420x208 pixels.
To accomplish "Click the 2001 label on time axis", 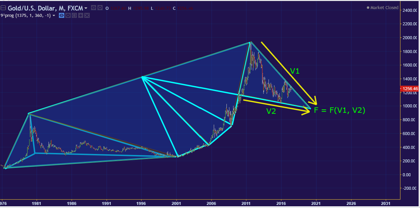I will [x=176, y=204].
